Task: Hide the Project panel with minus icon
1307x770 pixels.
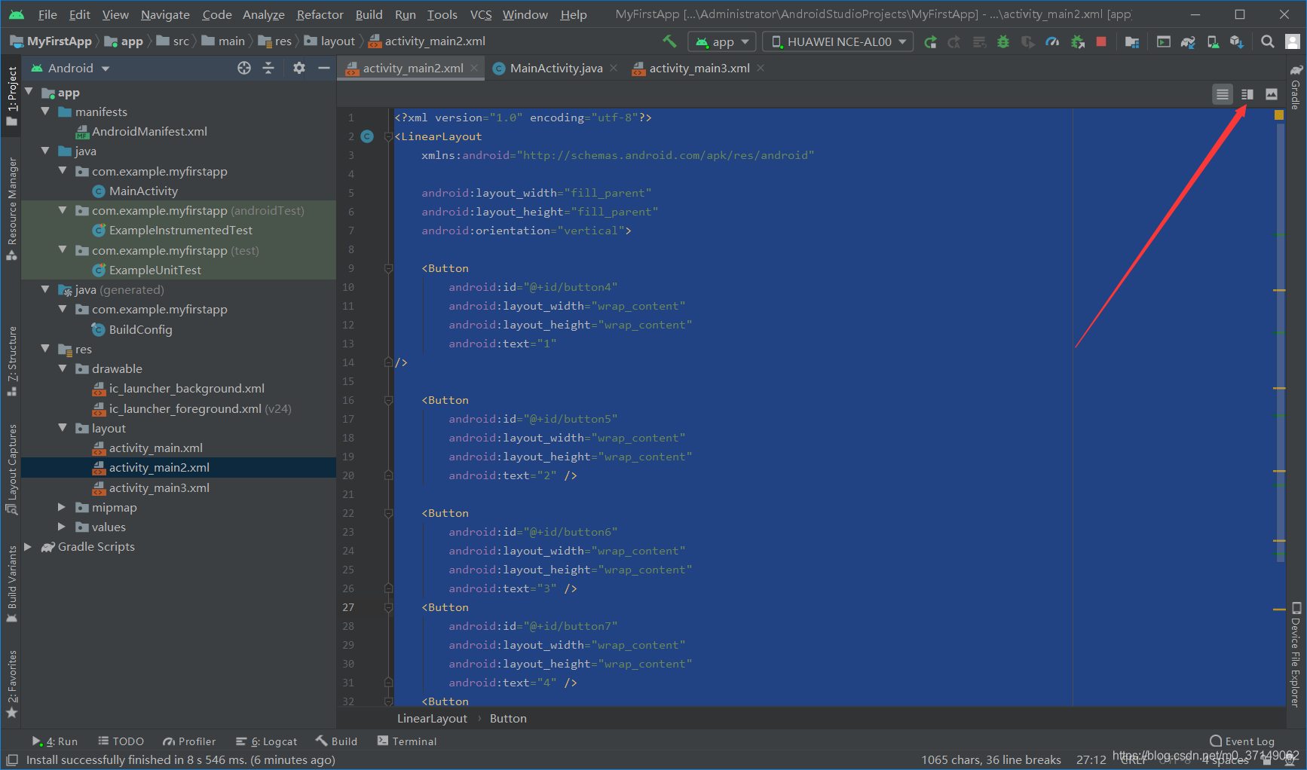Action: tap(324, 69)
